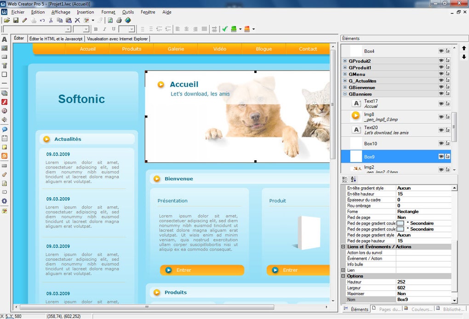Click first Pied de page gradient color swatch
The height and width of the screenshot is (319, 469).
400,223
